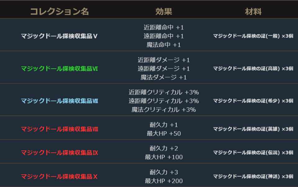The width and height of the screenshot is (298, 187).
Task: Click the マジックドール探検の証(英雄) ×3個 material
Action: (x=253, y=129)
